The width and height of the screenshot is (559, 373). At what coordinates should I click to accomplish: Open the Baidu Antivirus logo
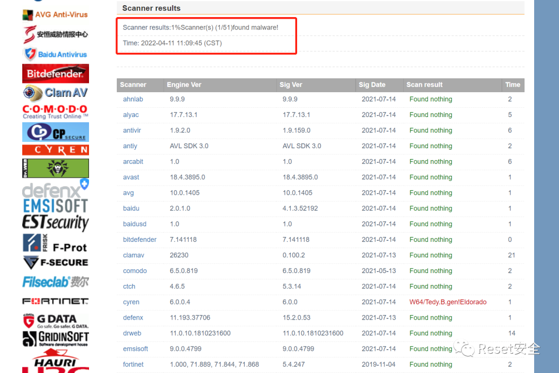(55, 54)
